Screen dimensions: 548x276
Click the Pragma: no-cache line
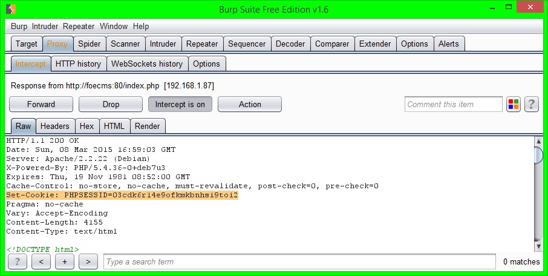[45, 205]
